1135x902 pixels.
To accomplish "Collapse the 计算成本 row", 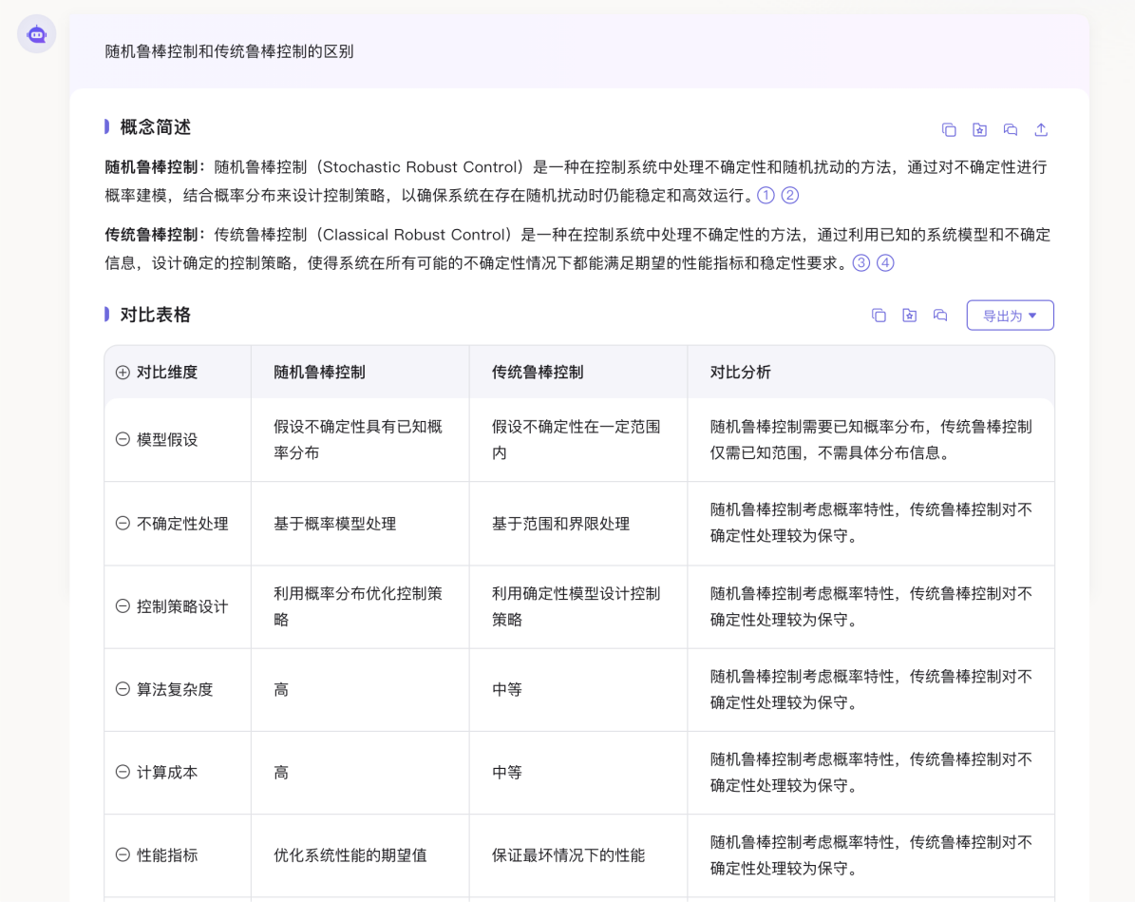I will [x=123, y=772].
